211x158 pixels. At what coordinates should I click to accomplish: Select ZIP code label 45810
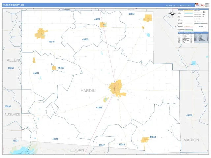(x=51, y=42)
